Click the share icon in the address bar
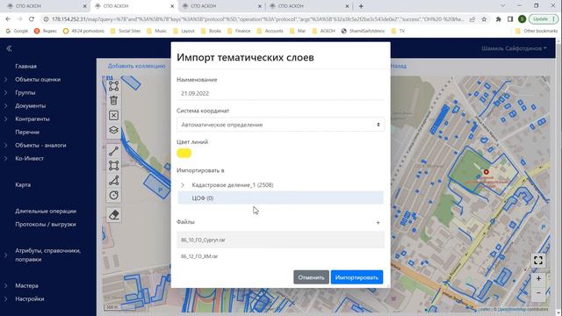Screen dimensions: 562x316 click(472, 19)
